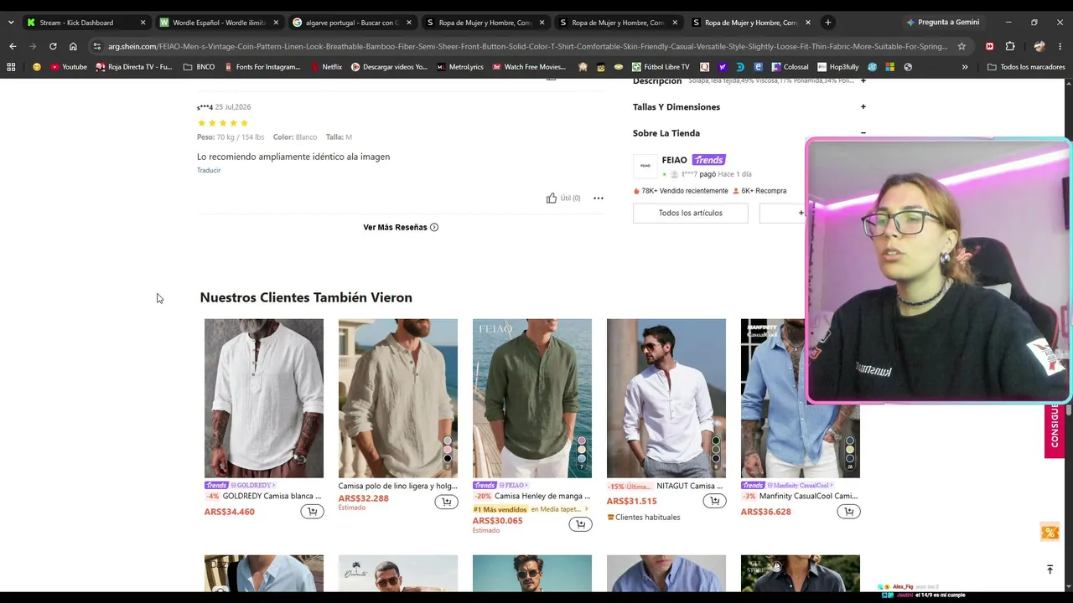The height and width of the screenshot is (603, 1073).
Task: Go back to the previous page
Action: 13,46
